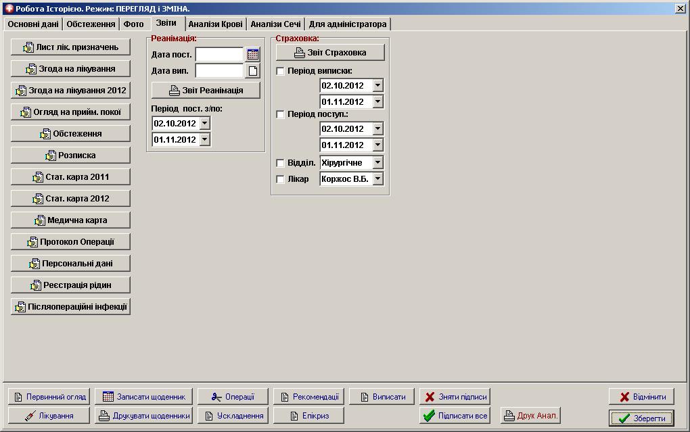
Task: Expand Реанімація period end date 01.11.2012 dropdown
Action: [x=204, y=139]
